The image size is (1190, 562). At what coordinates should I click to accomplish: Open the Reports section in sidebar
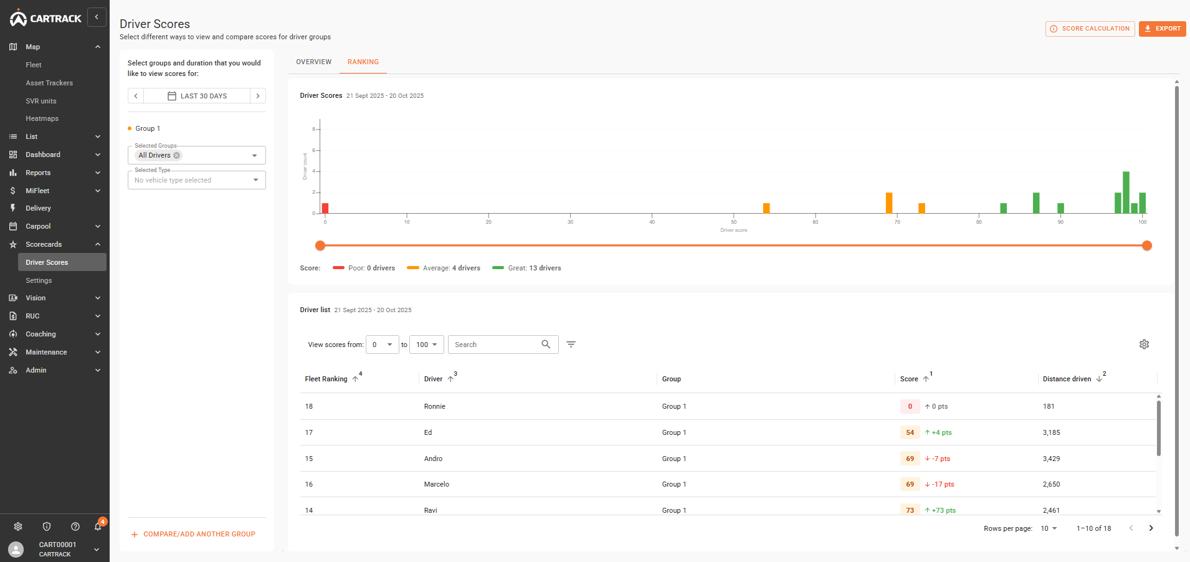point(39,173)
